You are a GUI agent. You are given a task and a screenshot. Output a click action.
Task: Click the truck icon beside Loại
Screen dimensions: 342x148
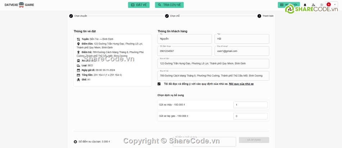coord(78,66)
